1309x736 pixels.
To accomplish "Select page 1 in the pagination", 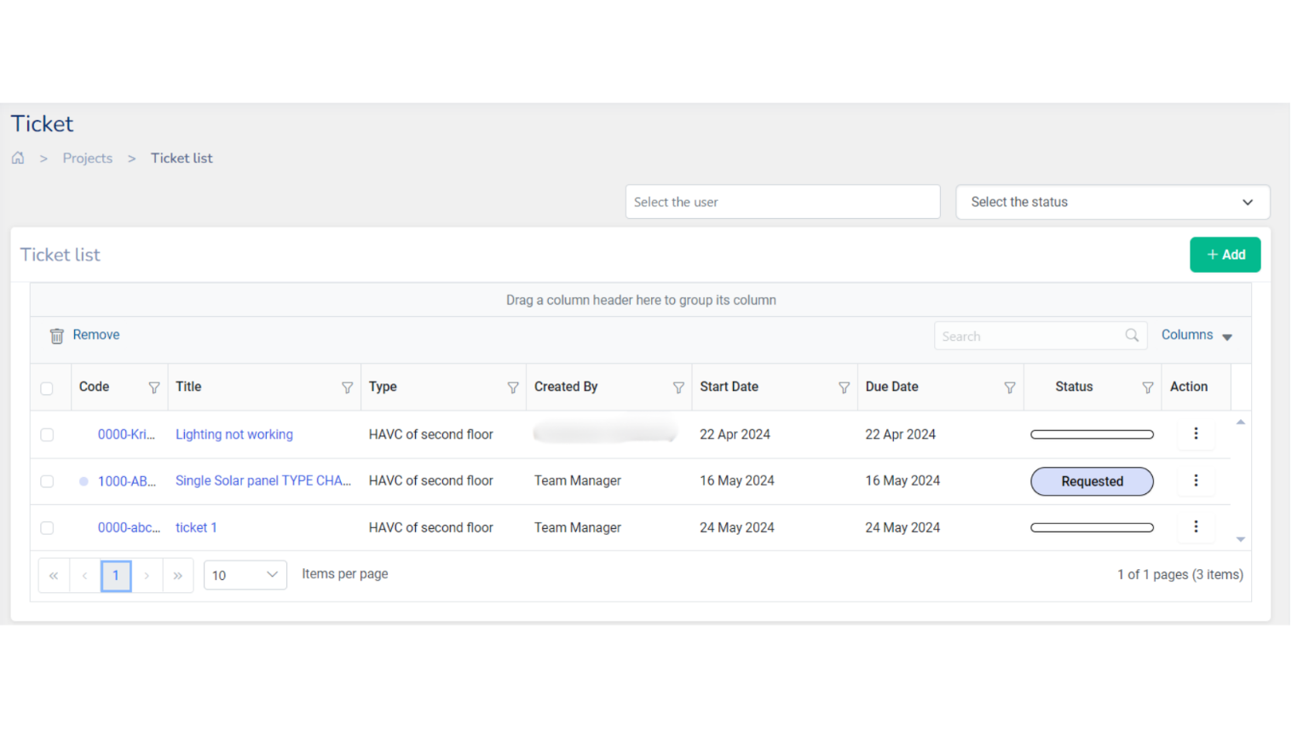I will click(x=116, y=575).
